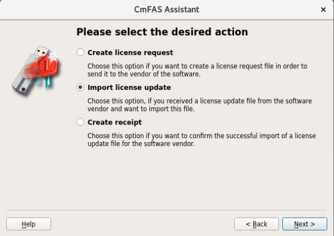Select the Create license request radio button

tap(80, 52)
